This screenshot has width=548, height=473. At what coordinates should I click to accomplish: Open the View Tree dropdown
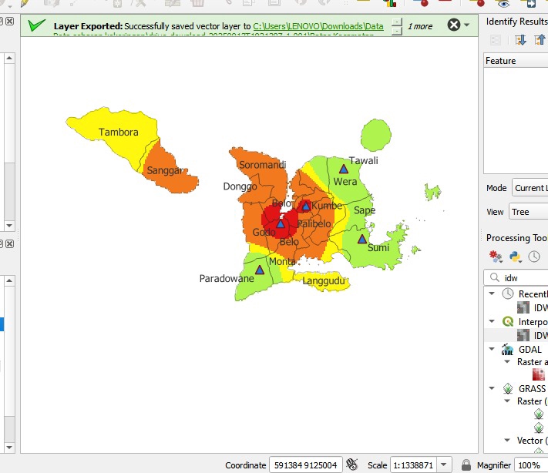(x=530, y=211)
